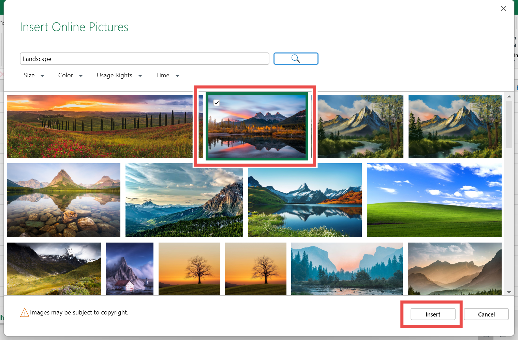Expand the Time filter dropdown
Screen dimensions: 518x340
(167, 75)
